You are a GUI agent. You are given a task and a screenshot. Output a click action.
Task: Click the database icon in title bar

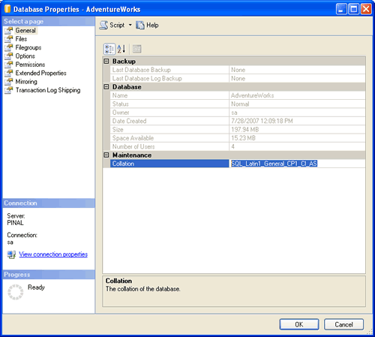[7, 9]
